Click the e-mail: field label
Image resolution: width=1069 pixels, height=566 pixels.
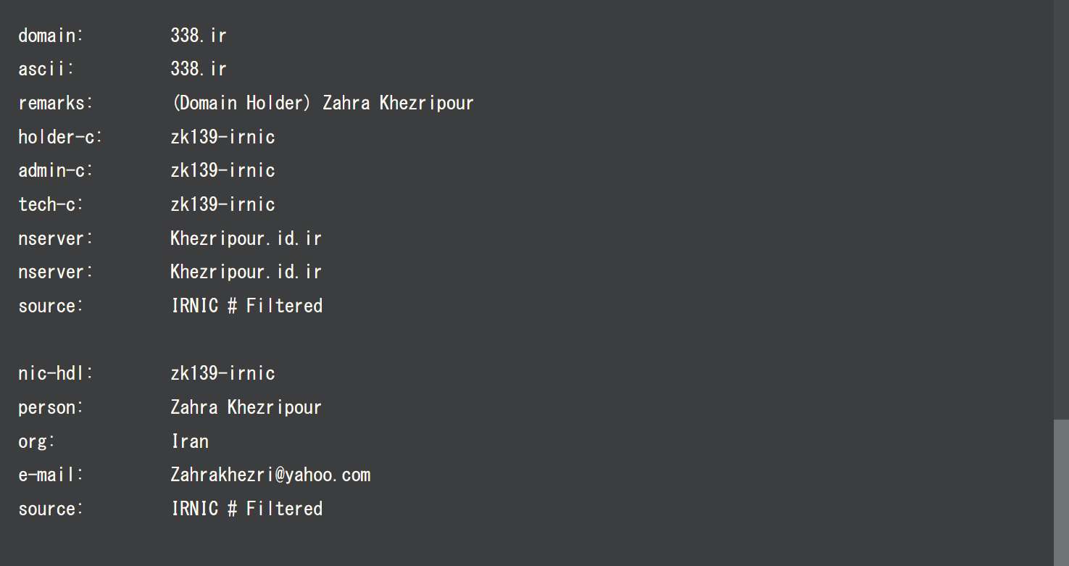pos(51,475)
